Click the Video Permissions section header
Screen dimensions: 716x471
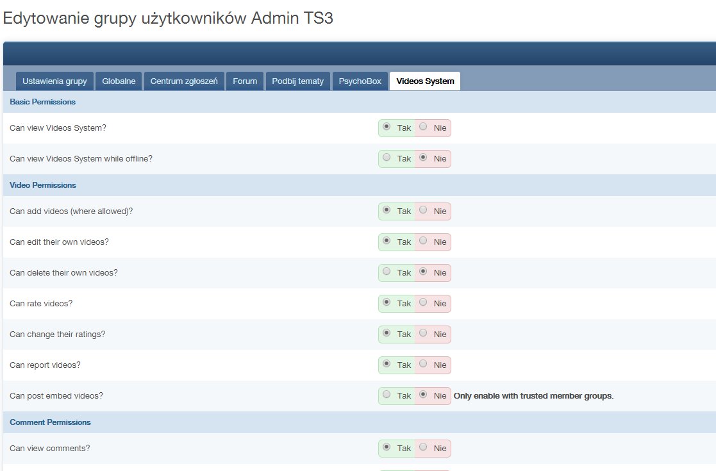coord(43,185)
